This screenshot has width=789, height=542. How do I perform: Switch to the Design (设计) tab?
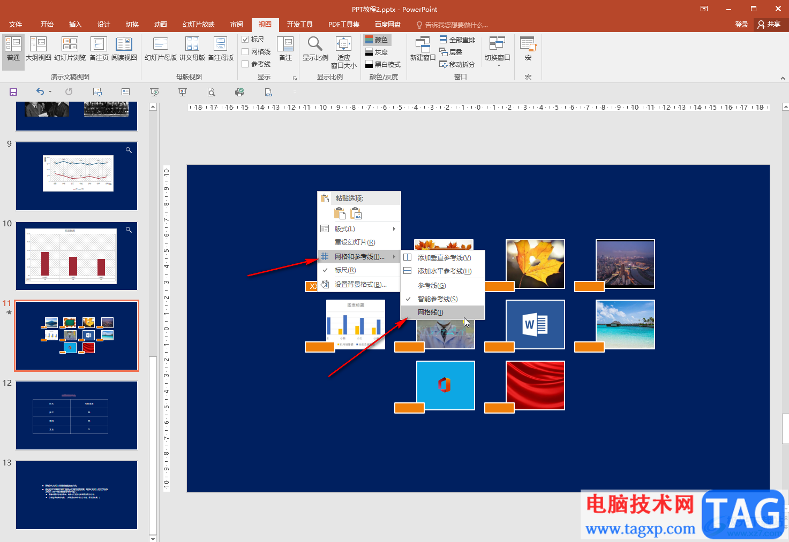pos(104,25)
